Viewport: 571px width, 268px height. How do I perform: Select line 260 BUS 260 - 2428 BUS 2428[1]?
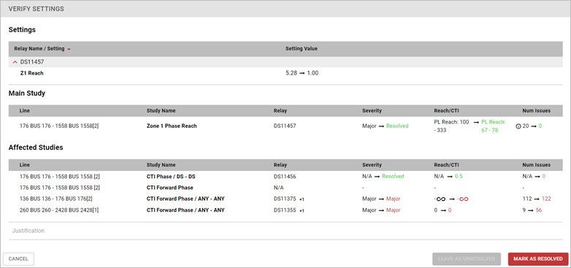pyautogui.click(x=58, y=210)
